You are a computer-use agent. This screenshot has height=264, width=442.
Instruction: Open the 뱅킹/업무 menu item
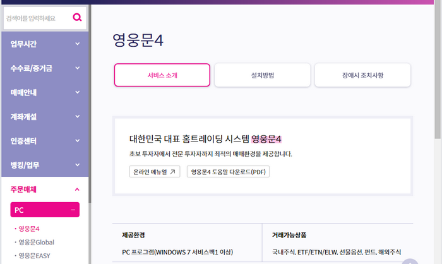click(45, 165)
